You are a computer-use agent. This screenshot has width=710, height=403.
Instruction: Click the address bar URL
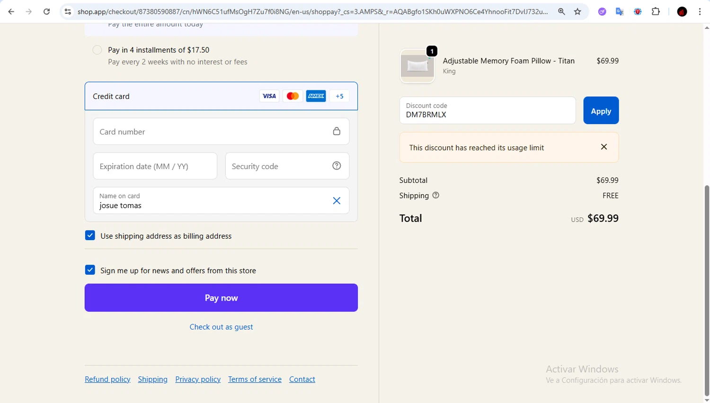[x=312, y=11]
